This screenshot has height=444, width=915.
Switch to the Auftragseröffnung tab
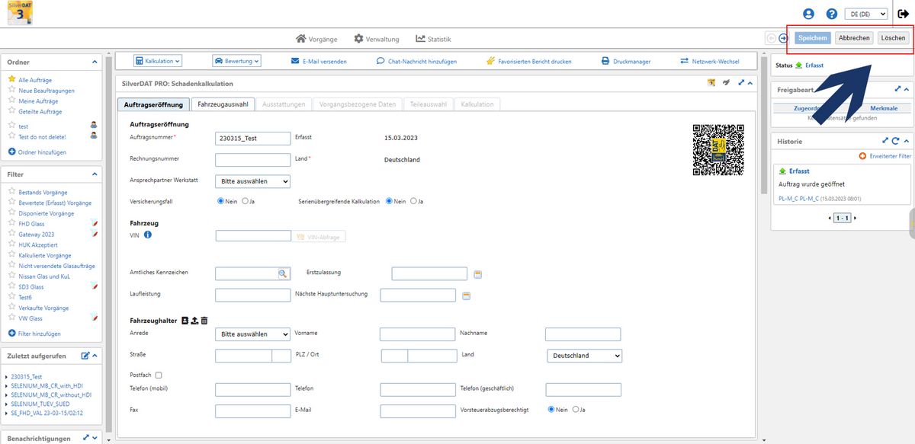tap(152, 104)
